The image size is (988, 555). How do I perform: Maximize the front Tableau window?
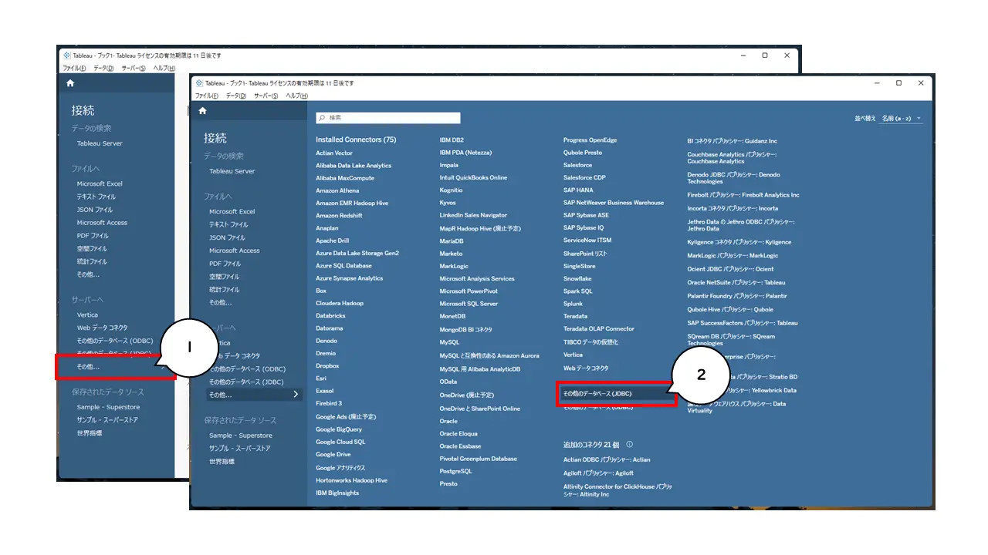click(x=898, y=82)
